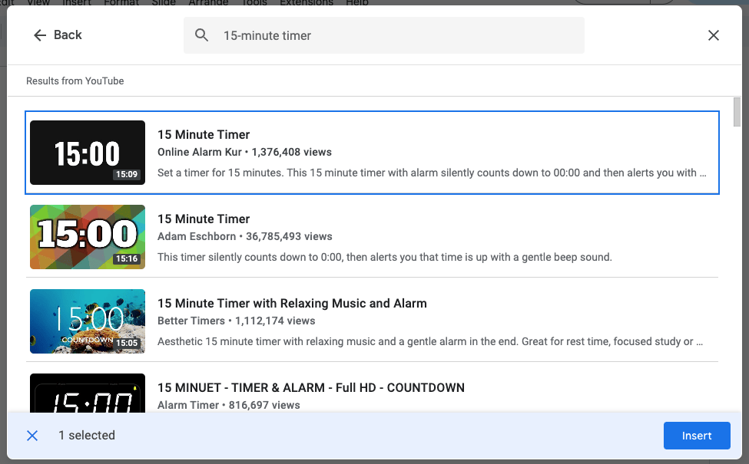Image resolution: width=749 pixels, height=464 pixels.
Task: Click description starting 'Aesthetic 15 minute timer'
Action: [430, 341]
